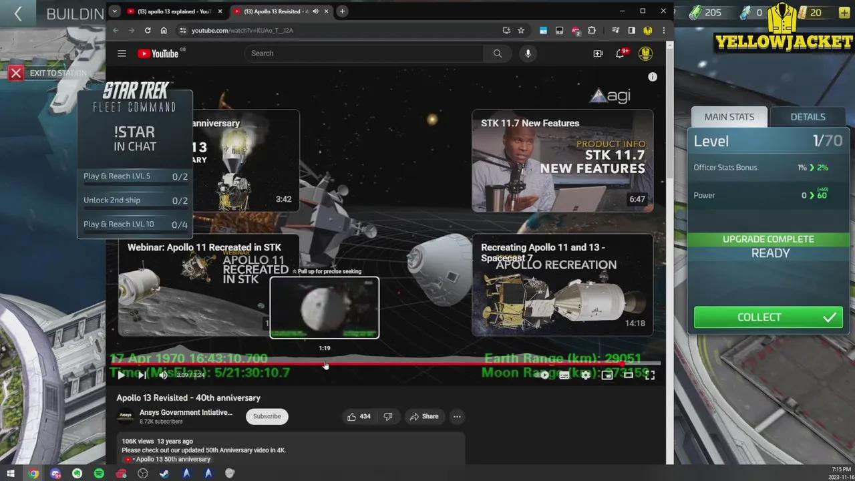
Task: Open a new Chrome tab
Action: tap(342, 11)
